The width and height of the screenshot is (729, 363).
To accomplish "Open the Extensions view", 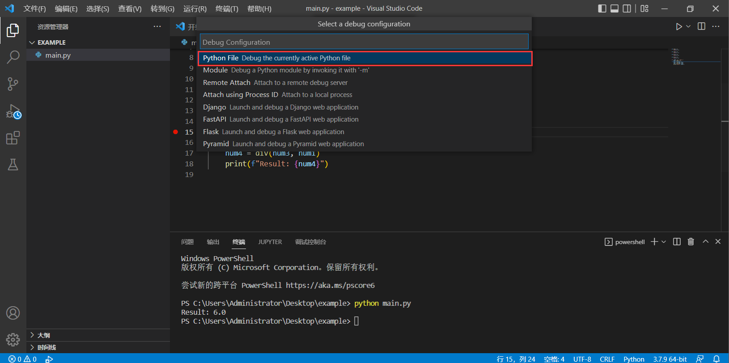I will point(13,138).
